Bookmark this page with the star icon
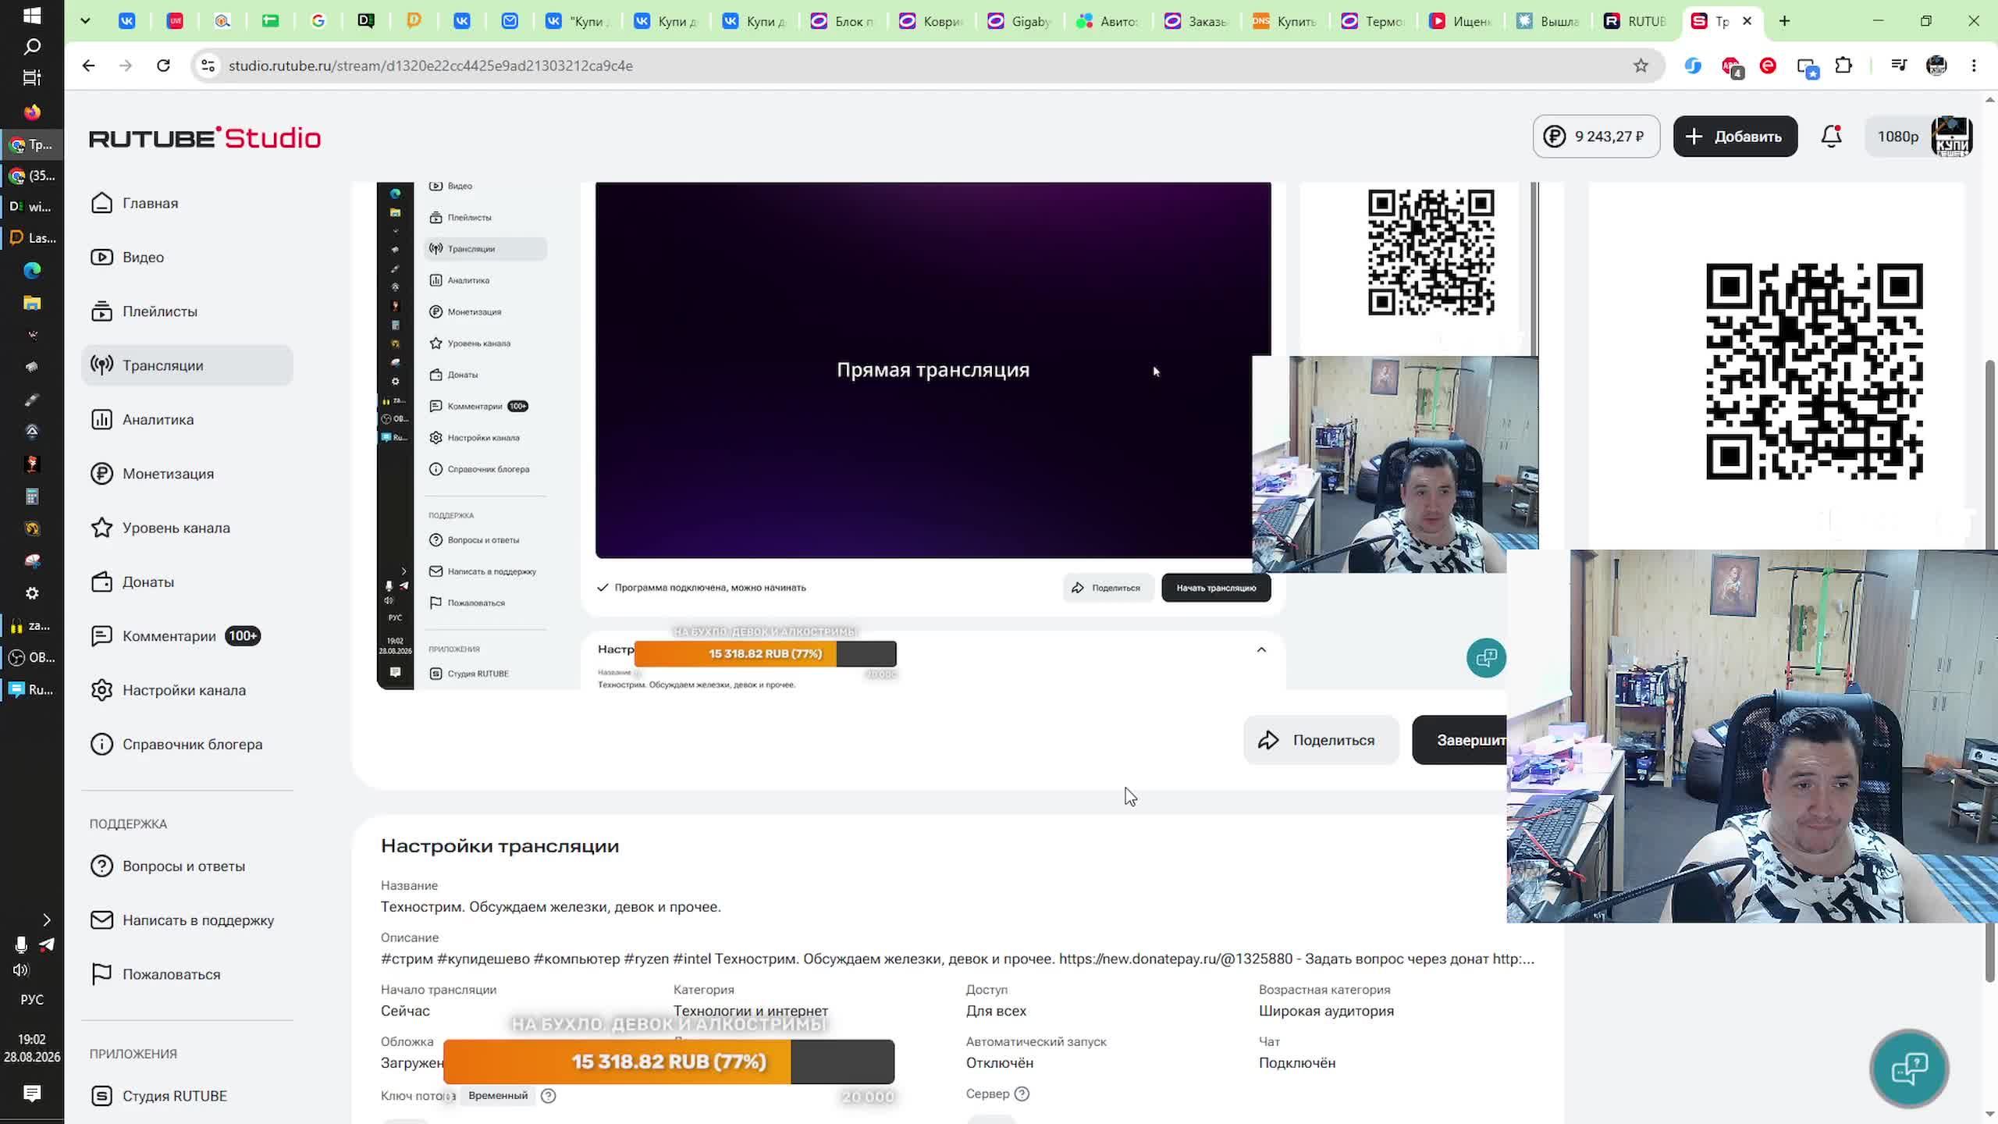The image size is (1998, 1124). [1641, 66]
